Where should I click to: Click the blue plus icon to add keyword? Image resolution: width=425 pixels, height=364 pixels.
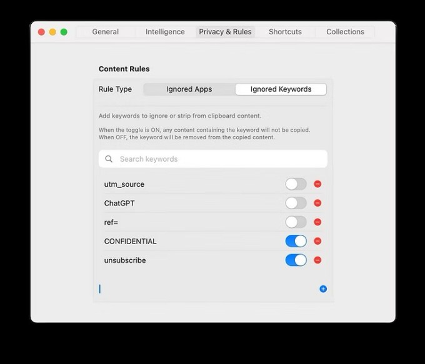(x=323, y=289)
